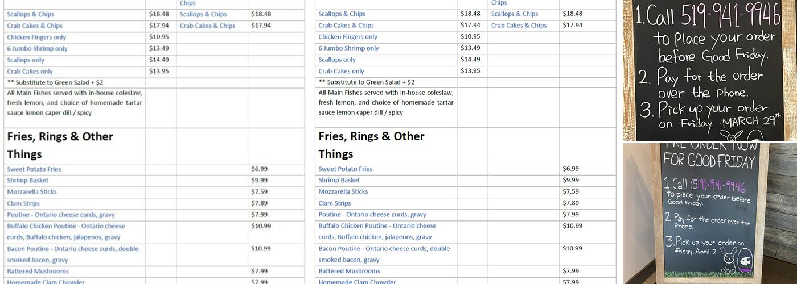Select Shrimp Basket in the right menu
Viewport: 797px width, 284px height.
339,180
